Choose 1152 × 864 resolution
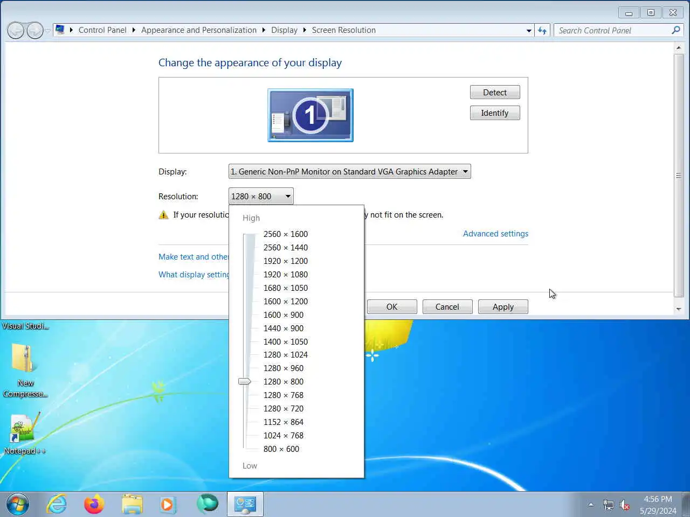This screenshot has height=517, width=690. pyautogui.click(x=284, y=422)
